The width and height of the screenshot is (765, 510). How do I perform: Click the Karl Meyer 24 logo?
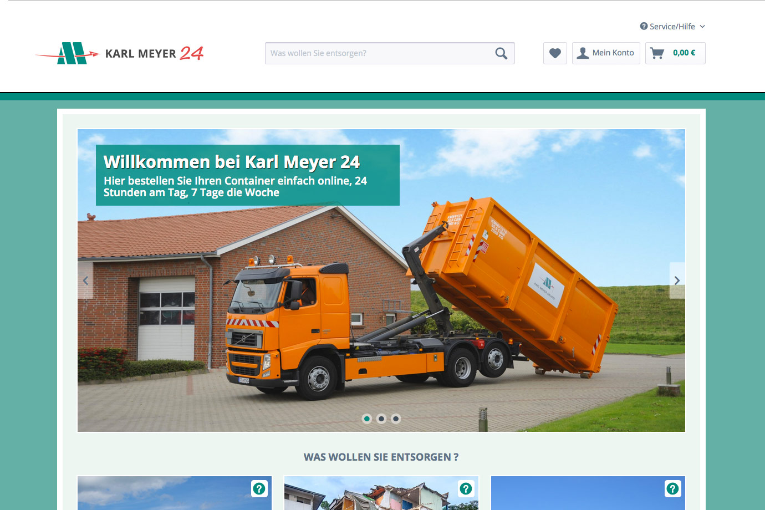tap(119, 53)
